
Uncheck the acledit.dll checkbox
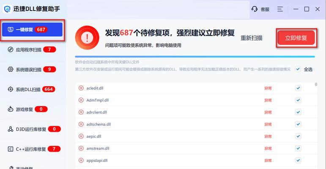(298, 88)
